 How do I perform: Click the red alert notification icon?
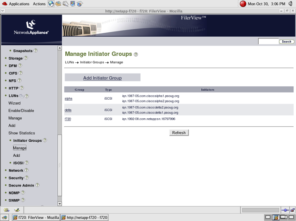tap(243, 4)
